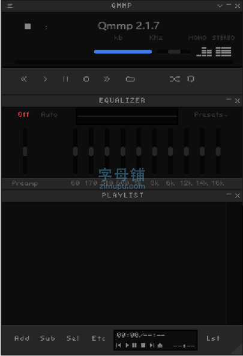This screenshot has width=243, height=356.
Task: Toggle the equalizer window icon
Action: click(204, 52)
